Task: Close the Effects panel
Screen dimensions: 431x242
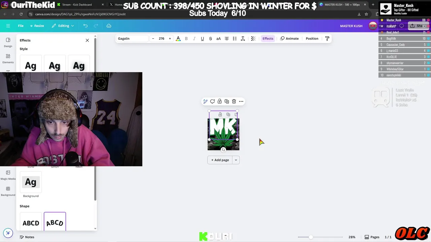Action: pos(87,40)
